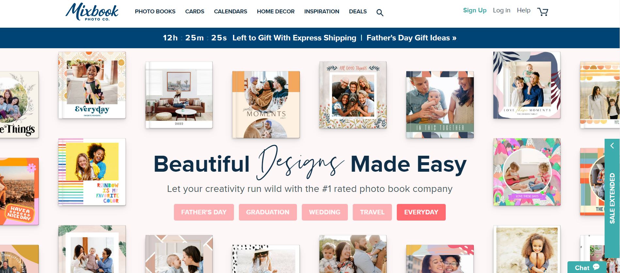The image size is (620, 273).
Task: Open the Photo Books menu
Action: click(x=155, y=11)
